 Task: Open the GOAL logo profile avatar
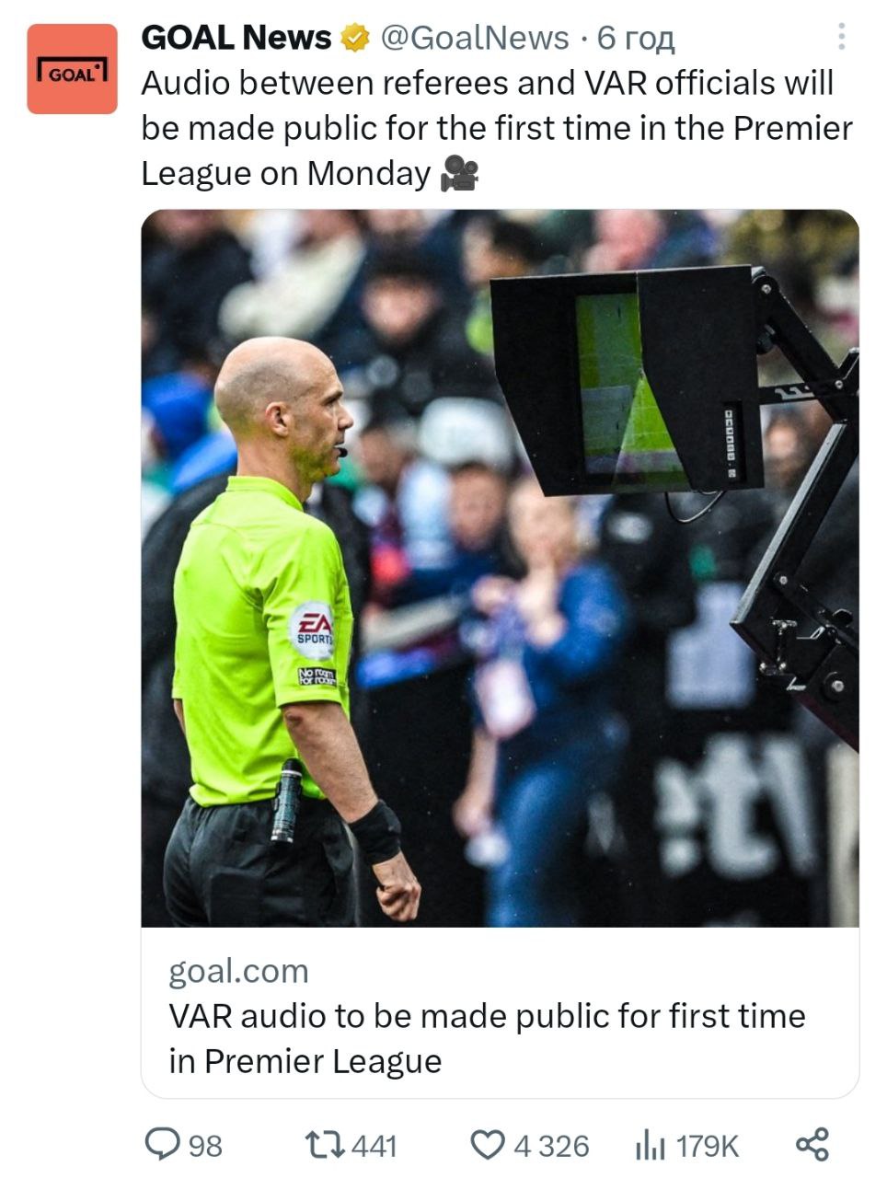click(72, 69)
